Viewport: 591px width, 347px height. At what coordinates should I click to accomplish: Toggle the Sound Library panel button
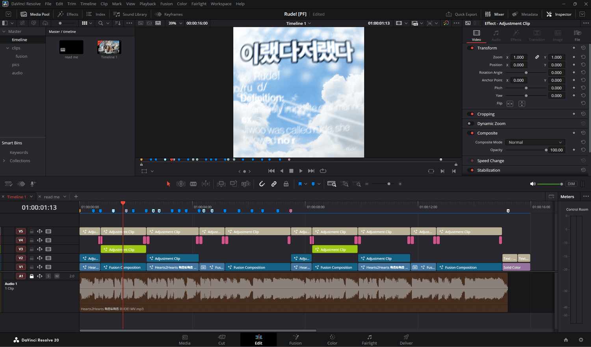point(130,14)
